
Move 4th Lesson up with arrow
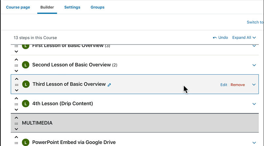pyautogui.click(x=16, y=99)
